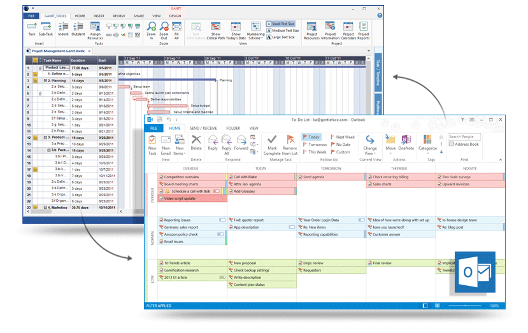528x333 pixels.
Task: Open the FILE tab in Gantt window
Action: 31,16
